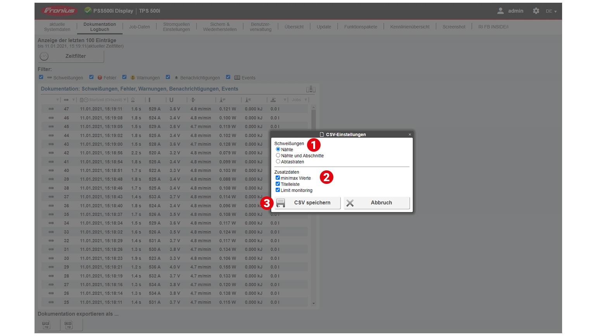Close the CSV-Einstellungen dialog with X
Image resolution: width=597 pixels, height=336 pixels.
[x=410, y=135]
